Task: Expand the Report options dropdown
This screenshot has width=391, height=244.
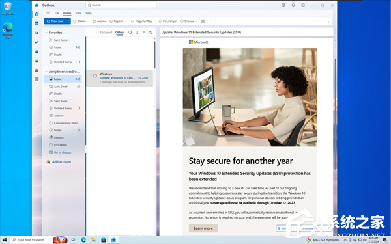Action: 125,21
